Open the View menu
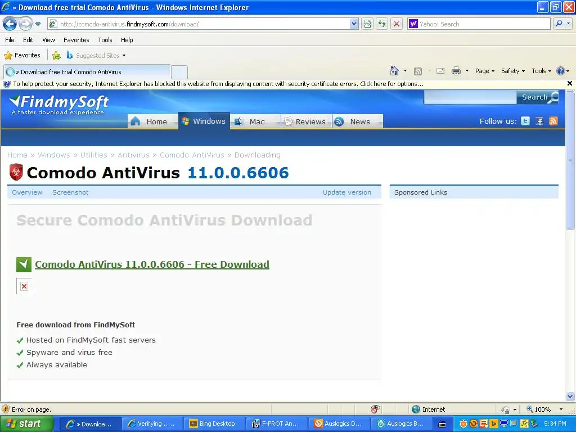The height and width of the screenshot is (432, 576). tap(48, 40)
